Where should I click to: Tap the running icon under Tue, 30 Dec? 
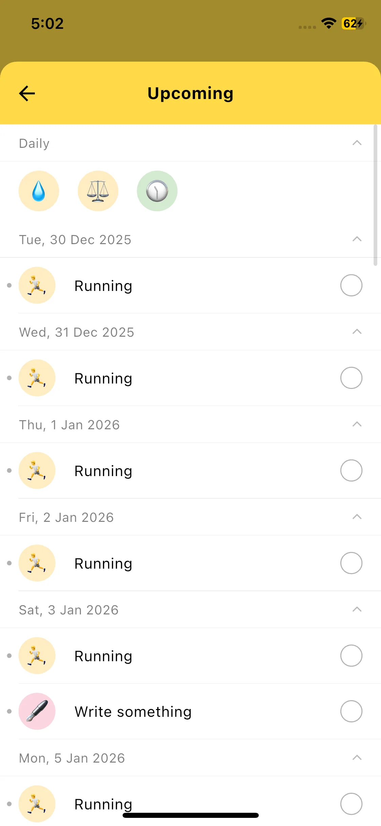(37, 285)
